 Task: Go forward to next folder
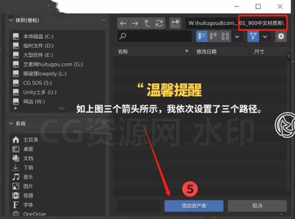click(135, 23)
